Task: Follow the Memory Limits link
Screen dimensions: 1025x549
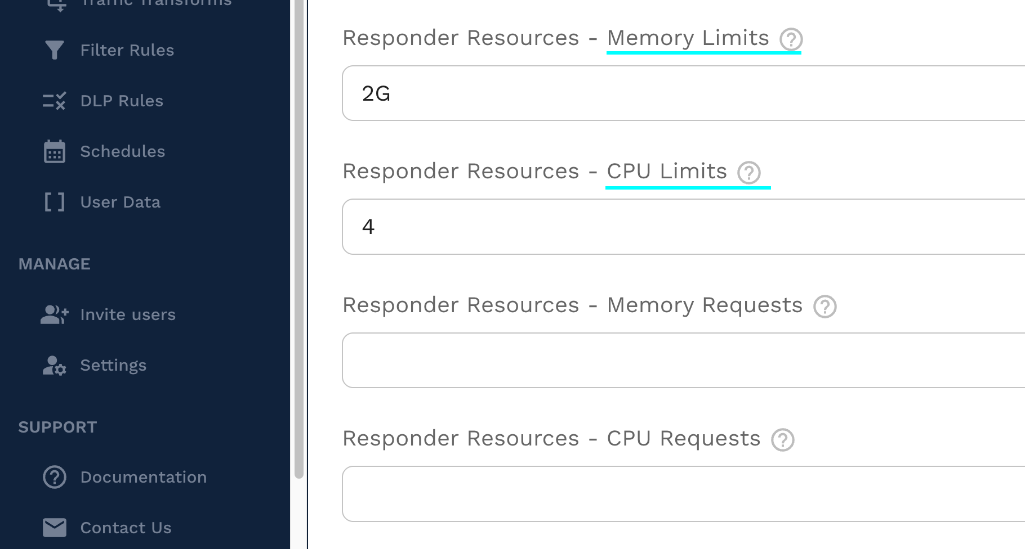Action: 687,38
